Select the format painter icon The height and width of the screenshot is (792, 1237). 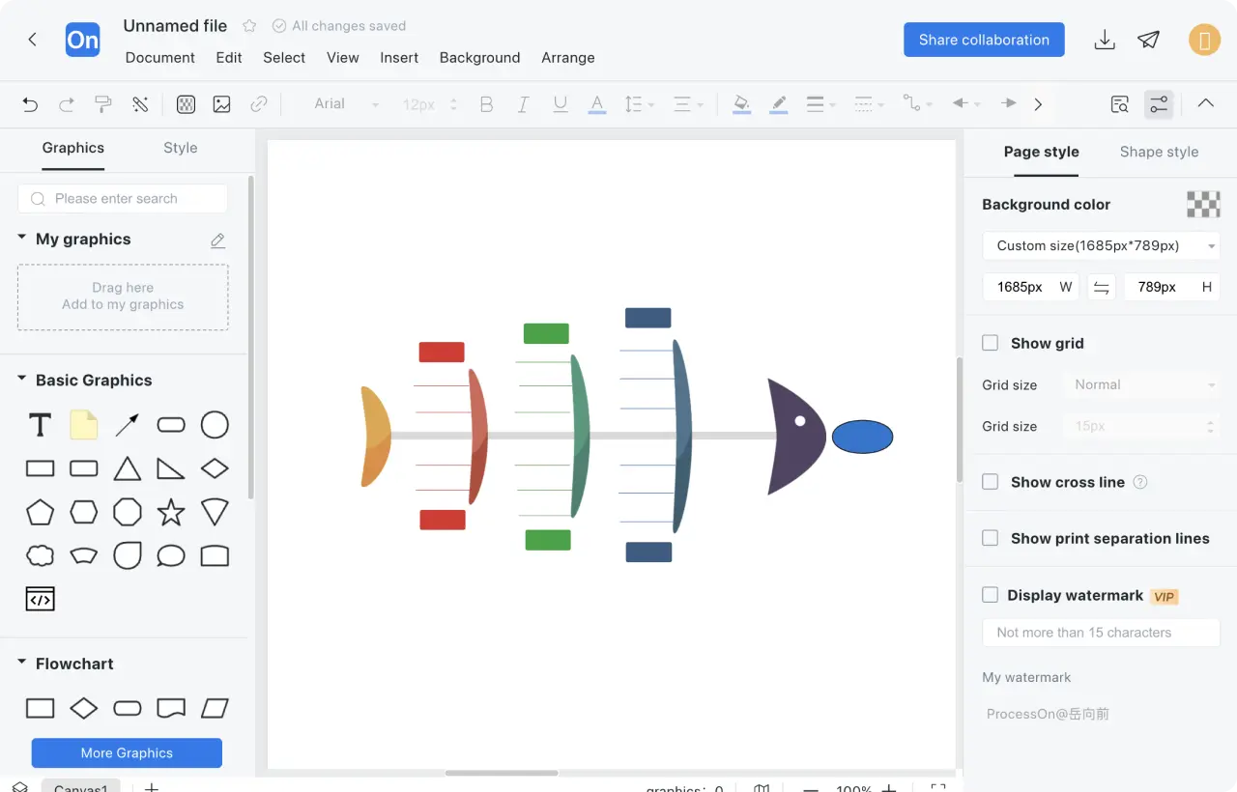tap(103, 104)
